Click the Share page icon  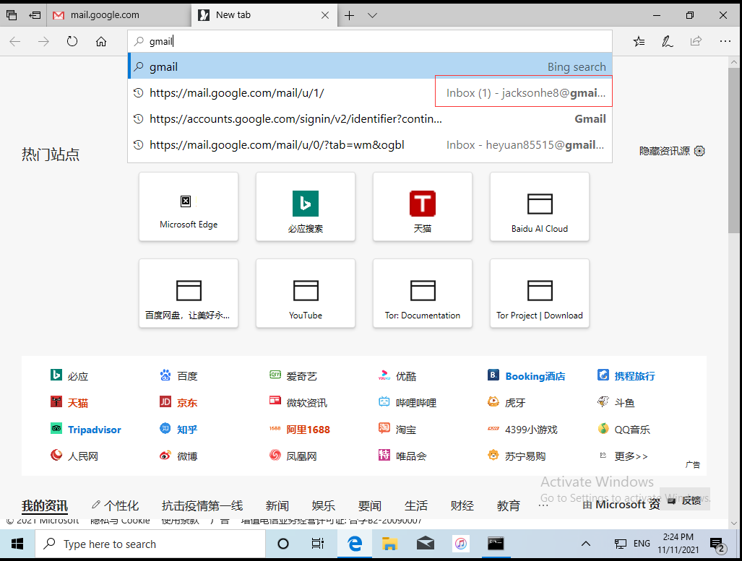[x=696, y=42]
